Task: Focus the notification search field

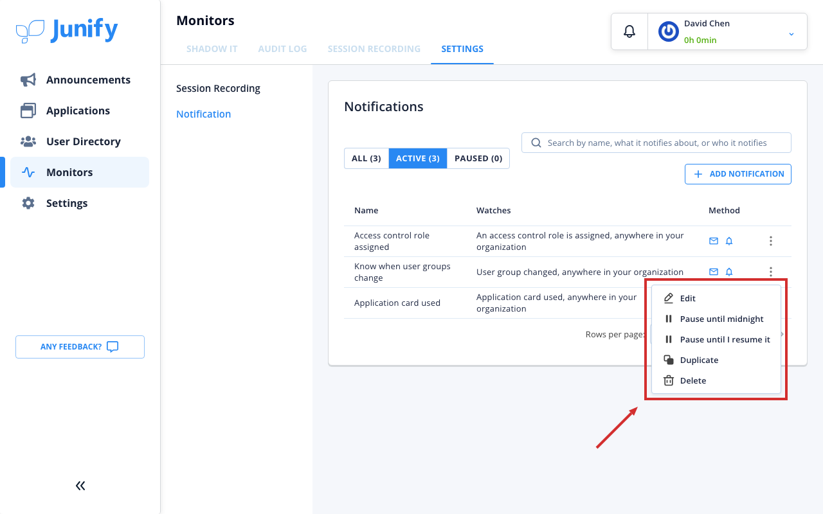Action: pos(656,143)
